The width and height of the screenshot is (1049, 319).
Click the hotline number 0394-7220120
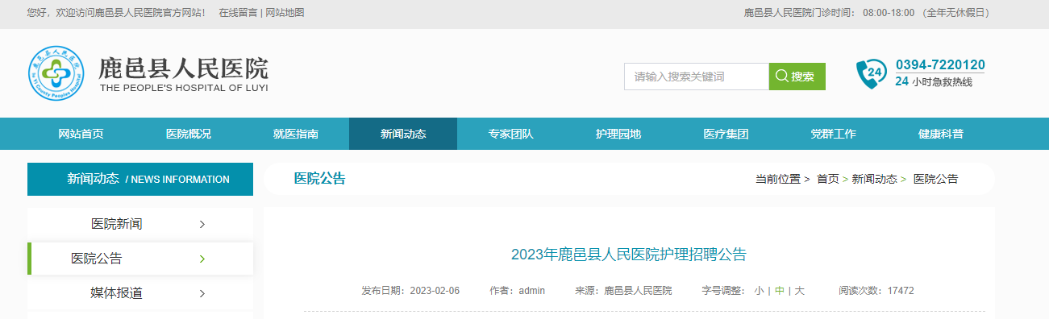[x=940, y=64]
